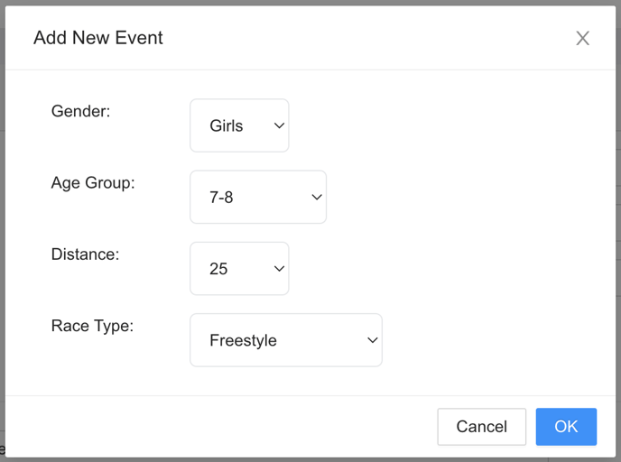The width and height of the screenshot is (621, 462).
Task: Expand the Race Type combo box
Action: click(286, 340)
